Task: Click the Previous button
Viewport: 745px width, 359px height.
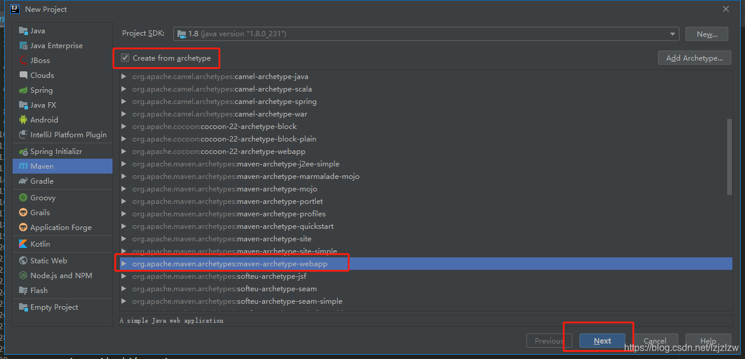Action: coord(549,341)
